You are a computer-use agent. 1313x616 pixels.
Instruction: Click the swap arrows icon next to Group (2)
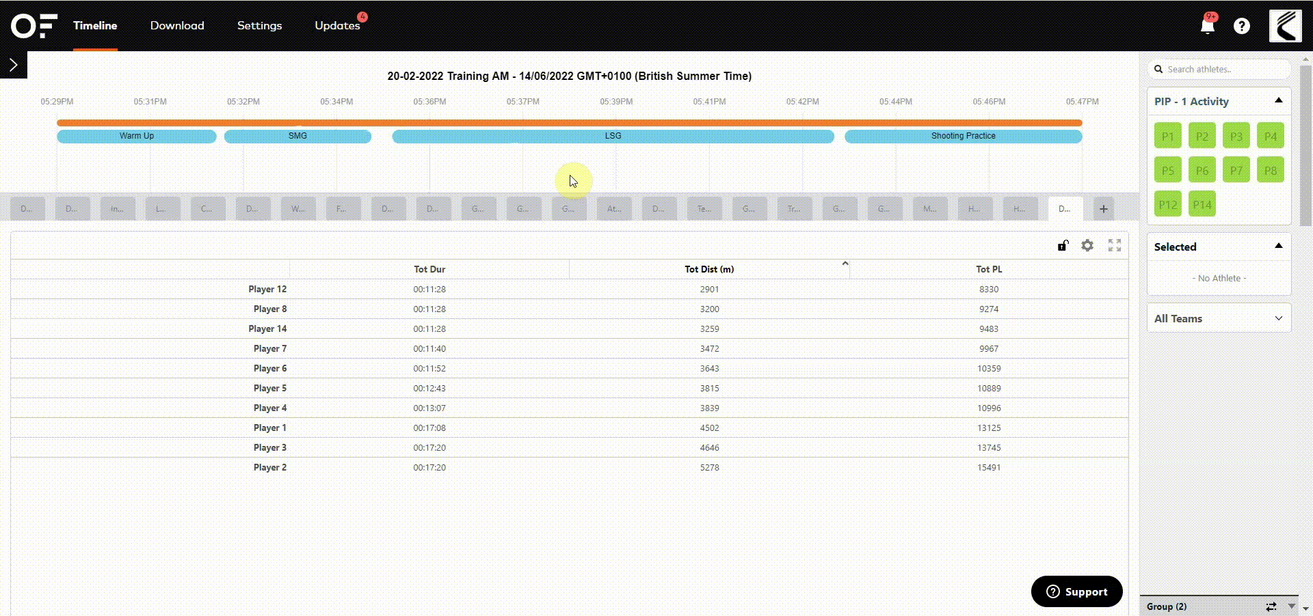1271,606
